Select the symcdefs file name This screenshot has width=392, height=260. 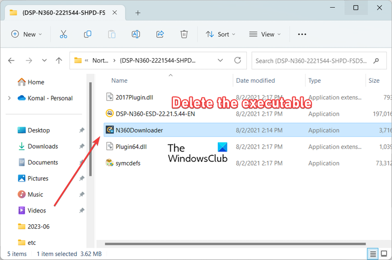point(128,163)
